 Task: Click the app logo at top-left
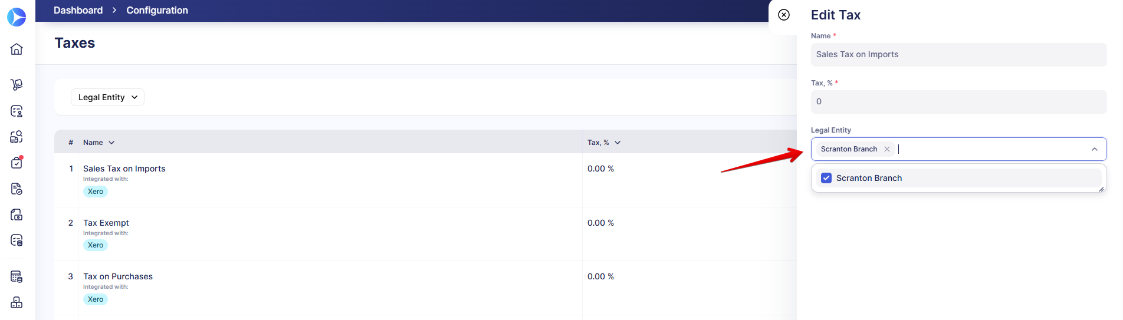[x=17, y=17]
